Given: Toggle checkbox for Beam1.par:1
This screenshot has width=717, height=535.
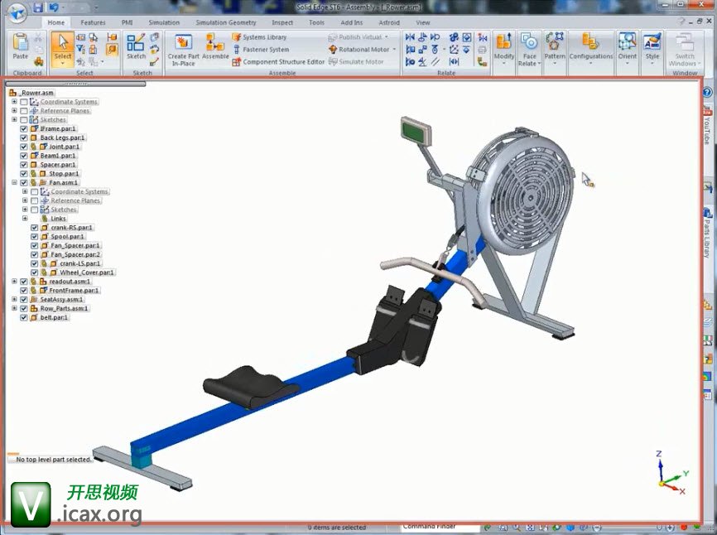Looking at the screenshot, I should (24, 156).
